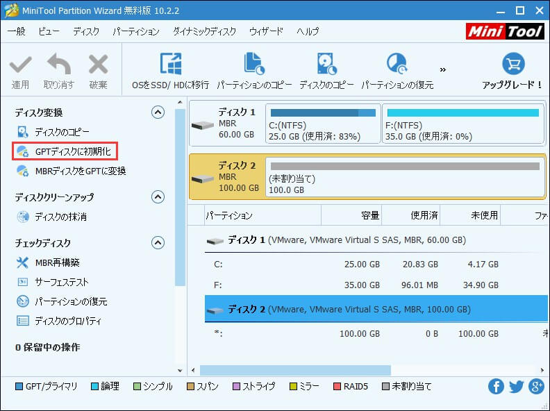Click the MiniTool app icon in title bar
The image size is (550, 411).
(11, 10)
